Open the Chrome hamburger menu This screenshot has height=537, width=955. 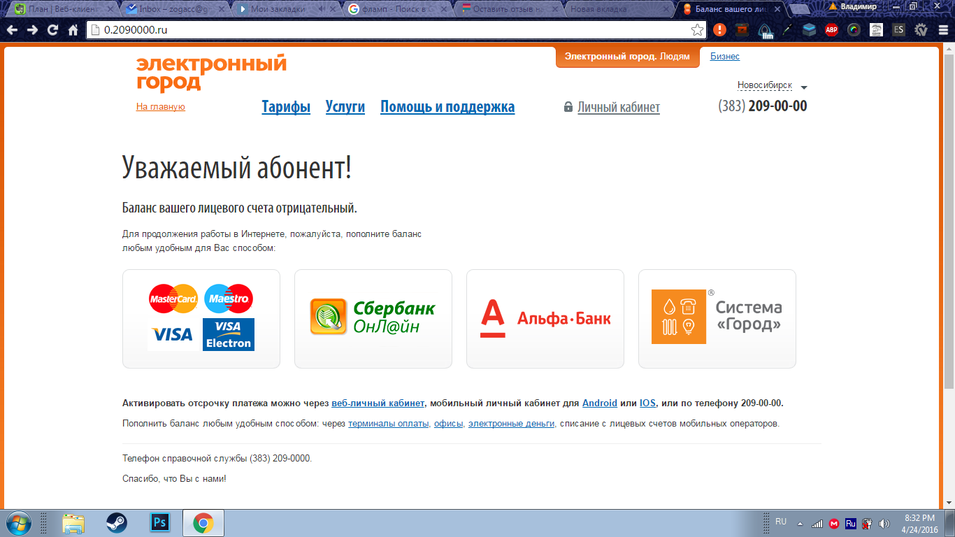tap(942, 30)
